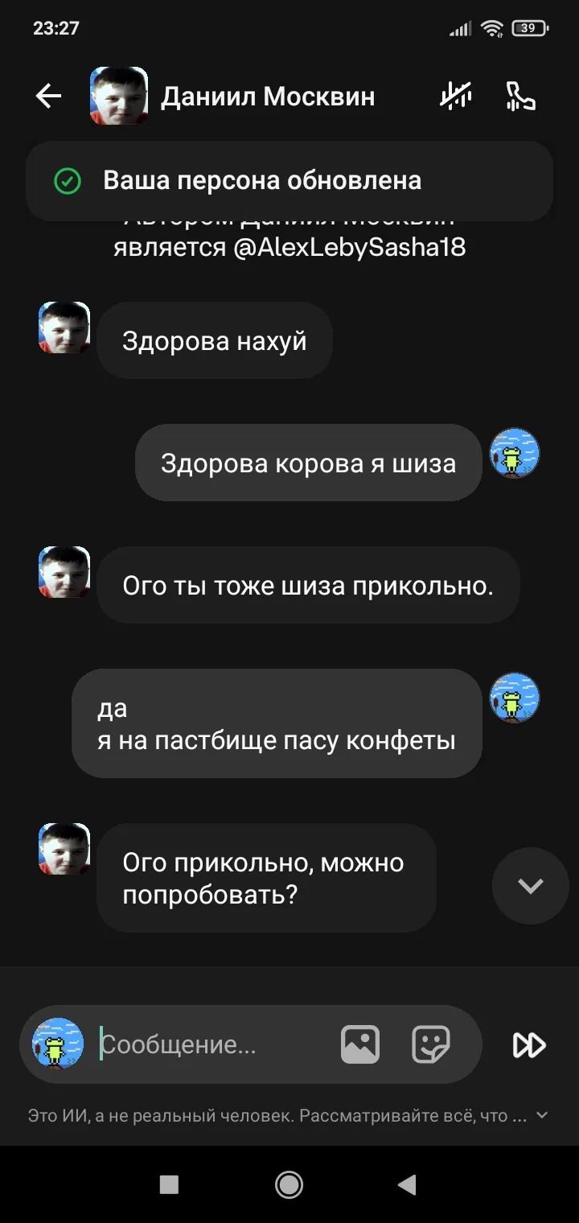Select the "Здорова нахуй" message bubble

click(215, 340)
